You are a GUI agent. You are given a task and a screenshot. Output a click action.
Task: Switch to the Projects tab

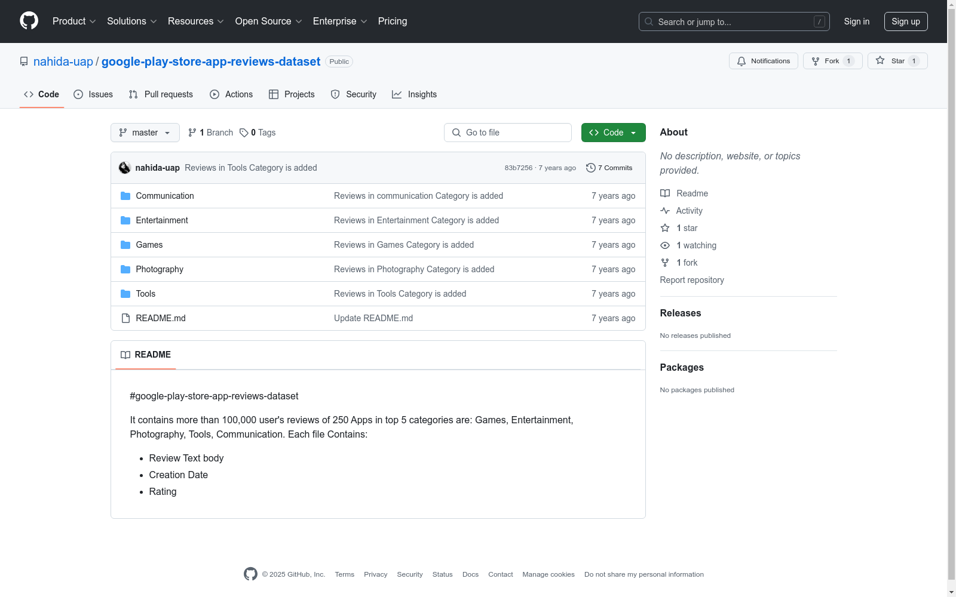click(292, 94)
